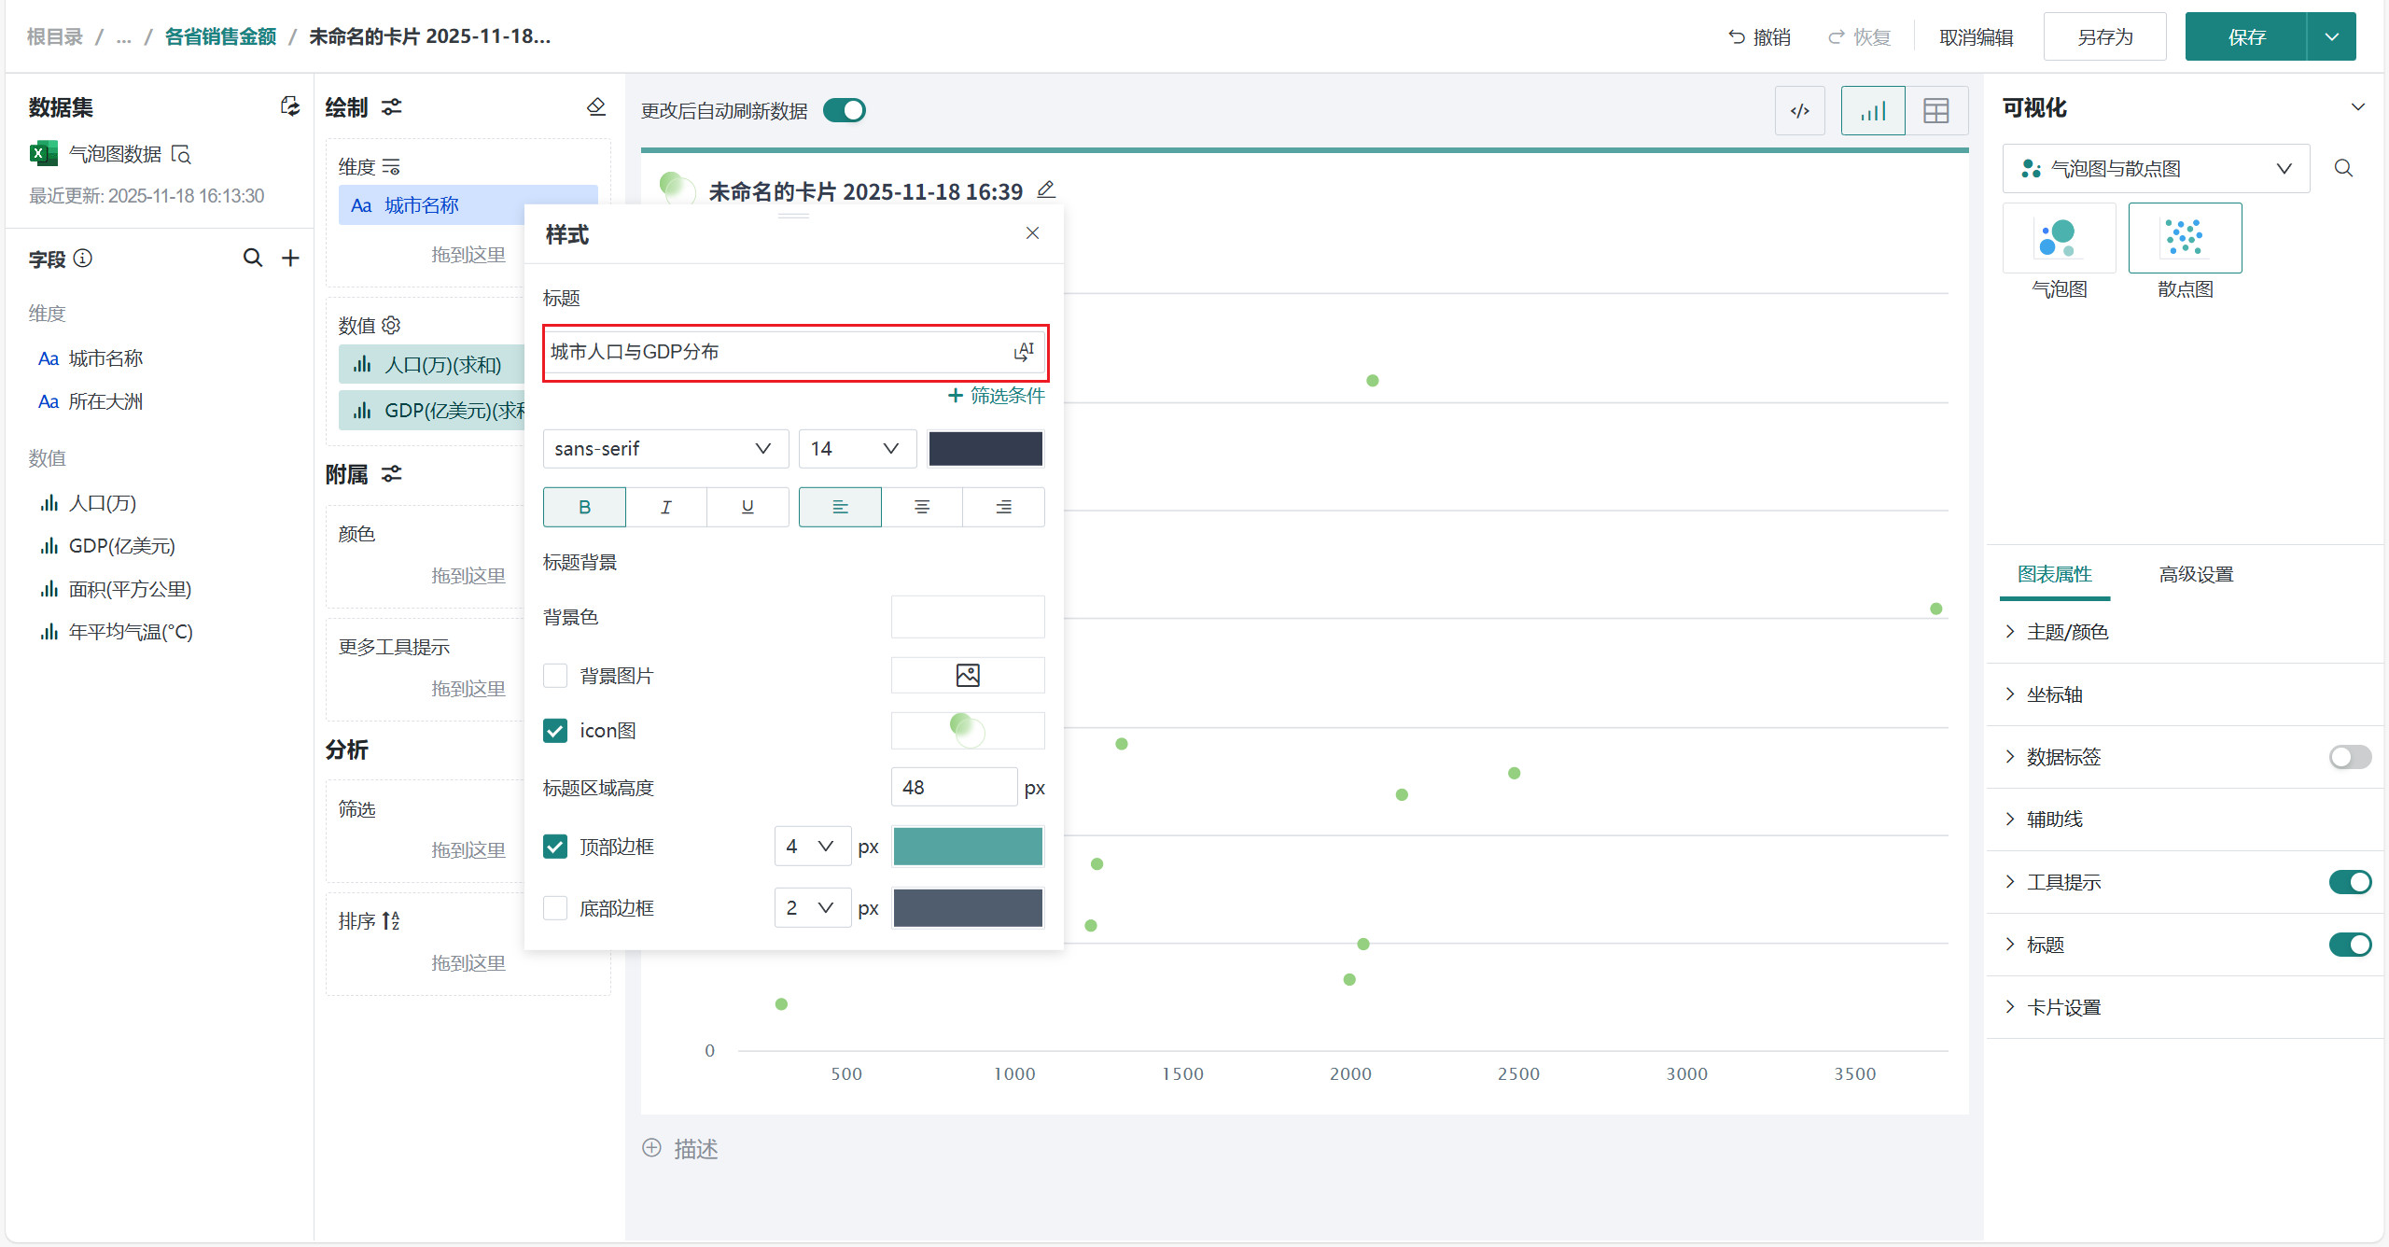Screen dimensions: 2389x1247
Task: Switch to the 高级设置 tab
Action: point(2195,574)
